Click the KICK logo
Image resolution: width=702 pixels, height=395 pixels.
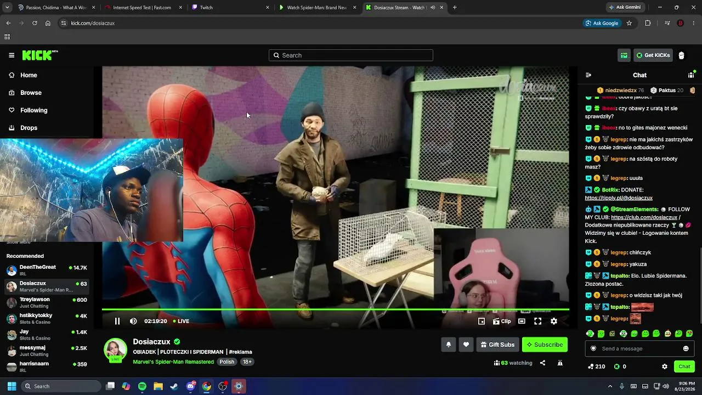coord(39,55)
